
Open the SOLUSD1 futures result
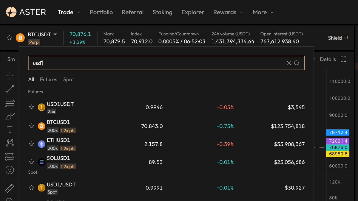click(x=166, y=162)
